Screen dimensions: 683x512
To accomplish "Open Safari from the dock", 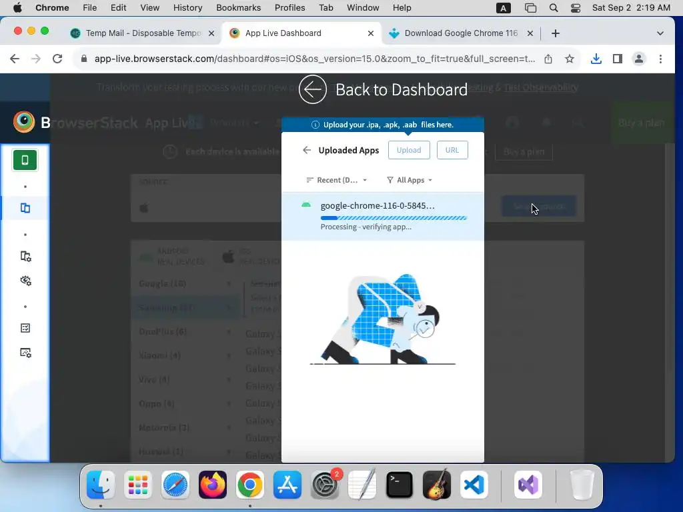I will (175, 485).
